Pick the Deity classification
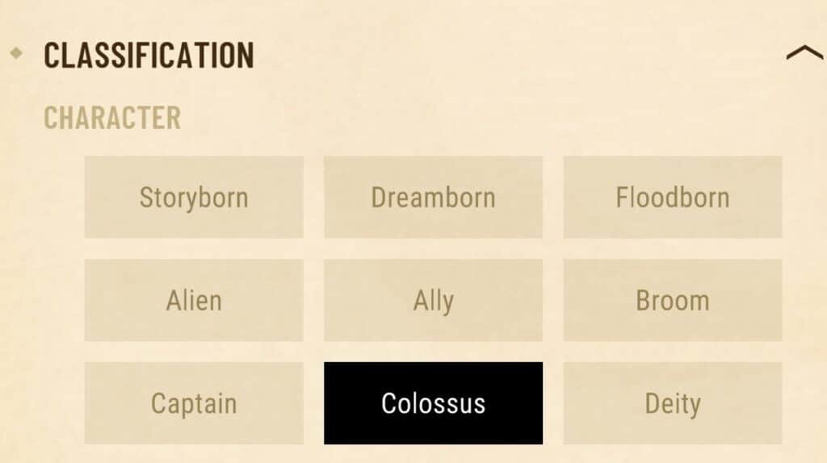 coord(673,403)
